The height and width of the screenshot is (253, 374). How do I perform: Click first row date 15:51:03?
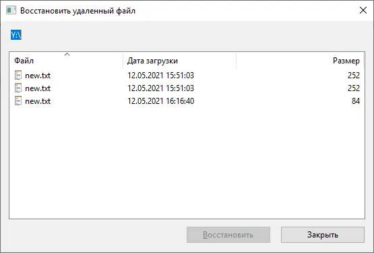(161, 76)
